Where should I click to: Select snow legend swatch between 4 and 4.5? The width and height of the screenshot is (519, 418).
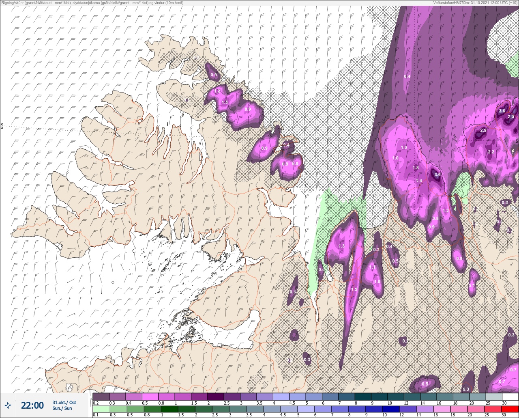tap(281, 396)
